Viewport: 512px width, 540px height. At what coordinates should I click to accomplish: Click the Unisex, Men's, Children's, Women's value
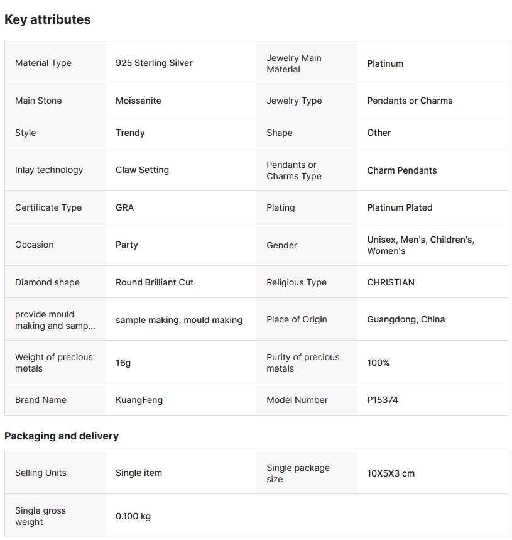click(x=420, y=245)
